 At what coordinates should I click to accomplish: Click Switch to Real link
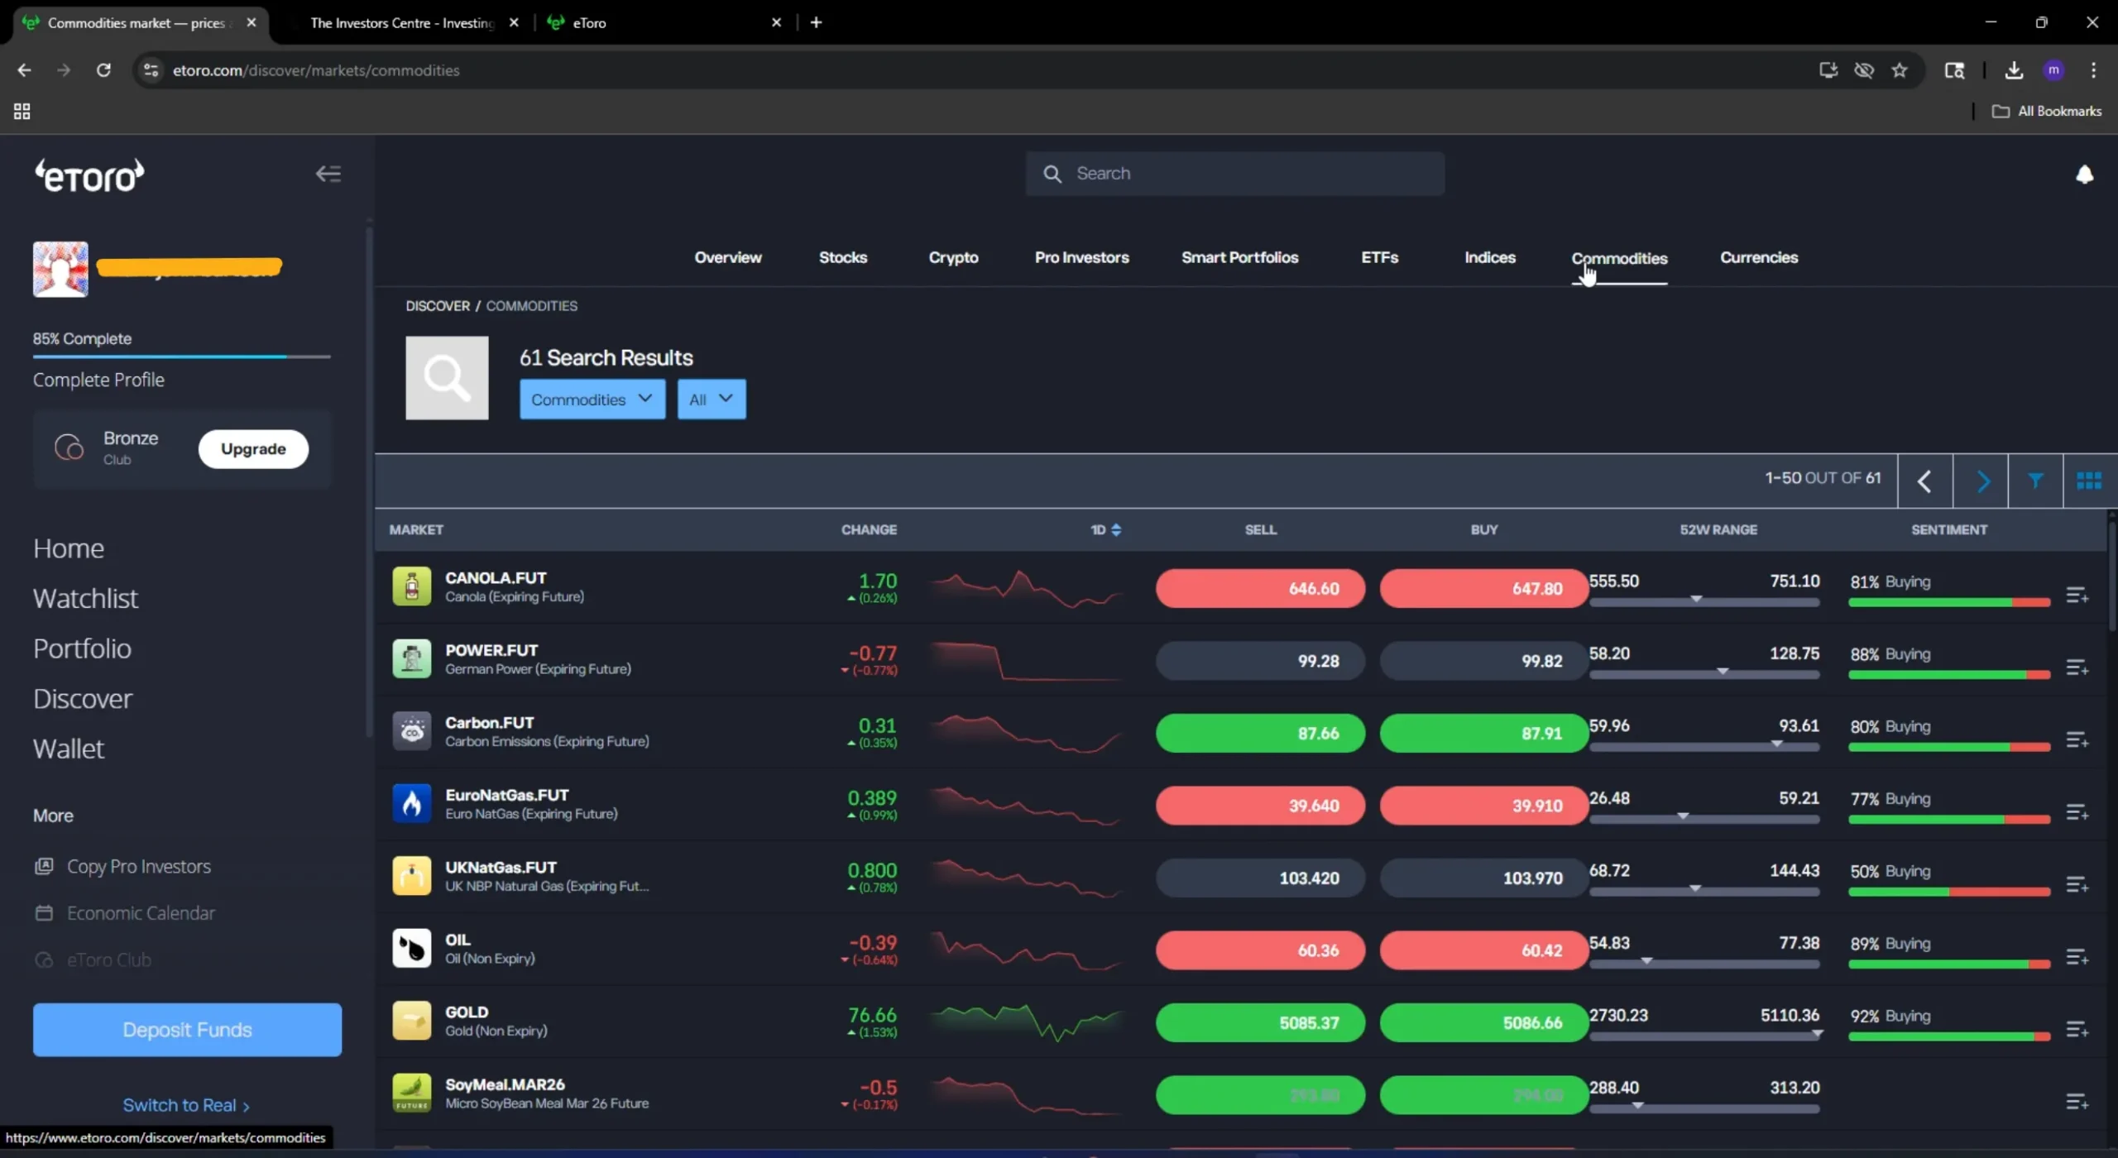click(186, 1105)
